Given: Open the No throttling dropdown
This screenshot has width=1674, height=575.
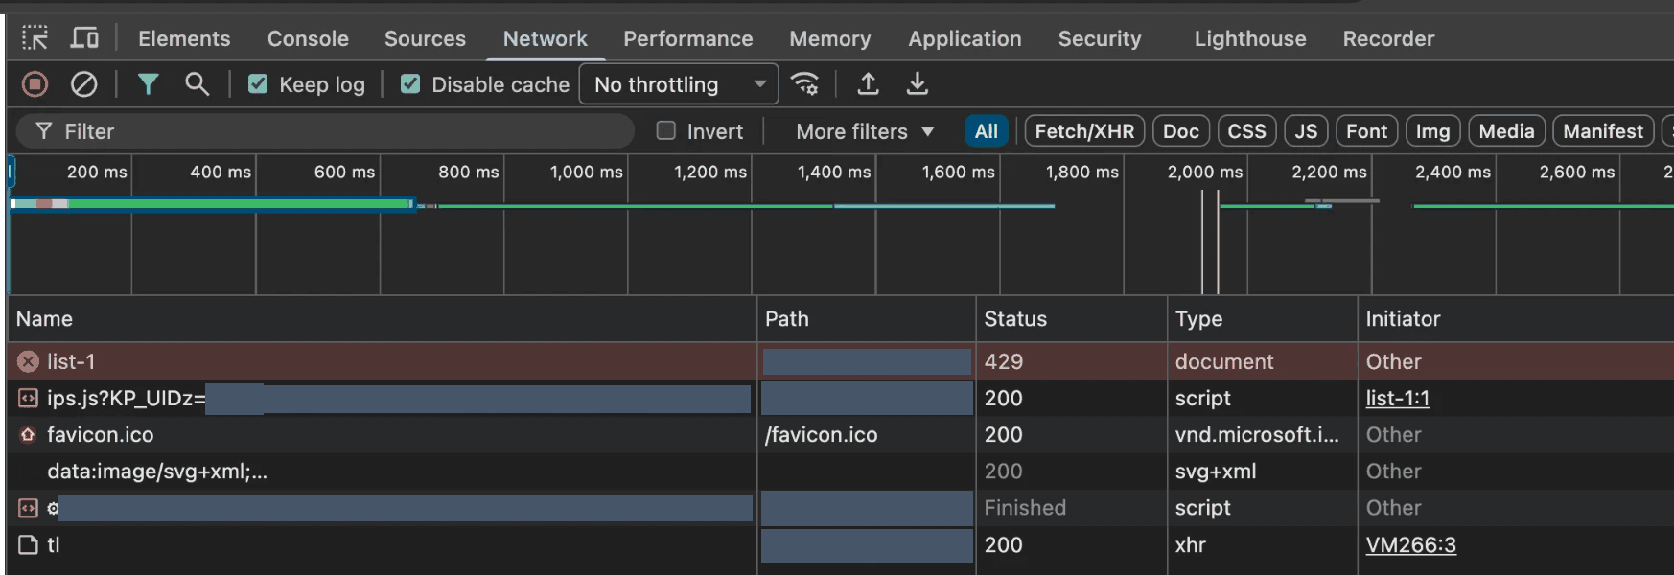Looking at the screenshot, I should [679, 84].
